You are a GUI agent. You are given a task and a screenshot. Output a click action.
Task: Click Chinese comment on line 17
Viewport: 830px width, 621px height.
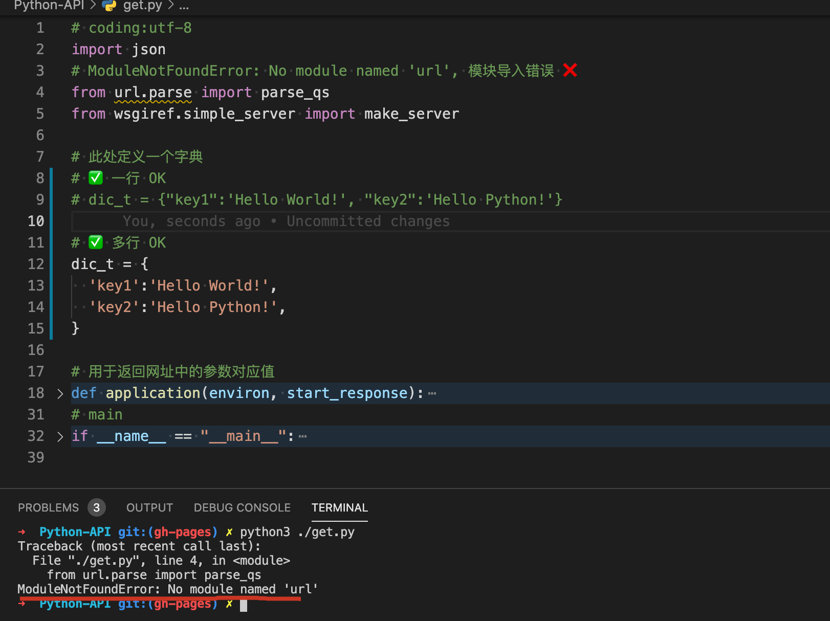tap(173, 371)
